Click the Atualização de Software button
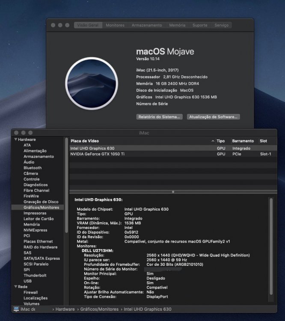This screenshot has height=321, width=285. pos(214,117)
